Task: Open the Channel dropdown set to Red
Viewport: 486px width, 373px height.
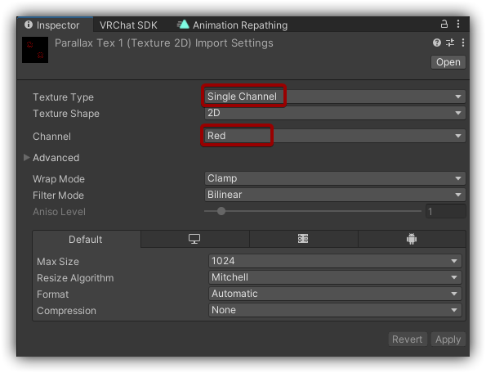Action: [335, 136]
